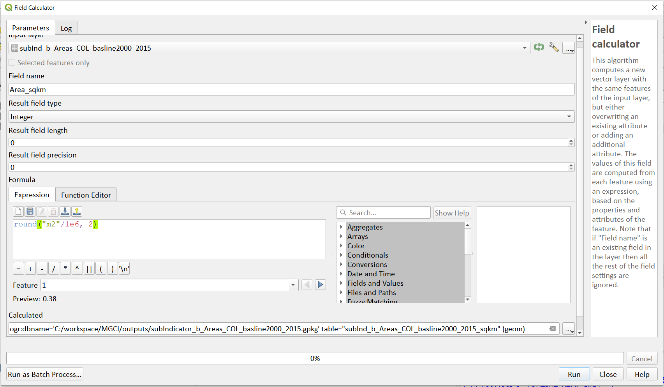Insert the multiplication operator
Image resolution: width=664 pixels, height=387 pixels.
click(x=65, y=269)
